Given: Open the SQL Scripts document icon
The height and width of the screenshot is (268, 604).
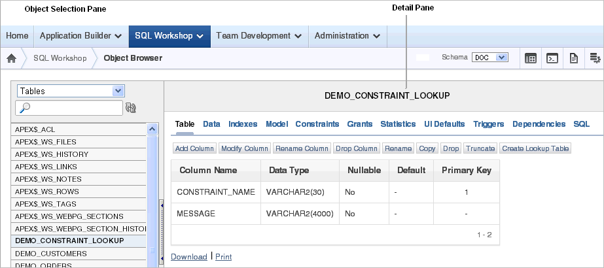Looking at the screenshot, I should pos(574,58).
